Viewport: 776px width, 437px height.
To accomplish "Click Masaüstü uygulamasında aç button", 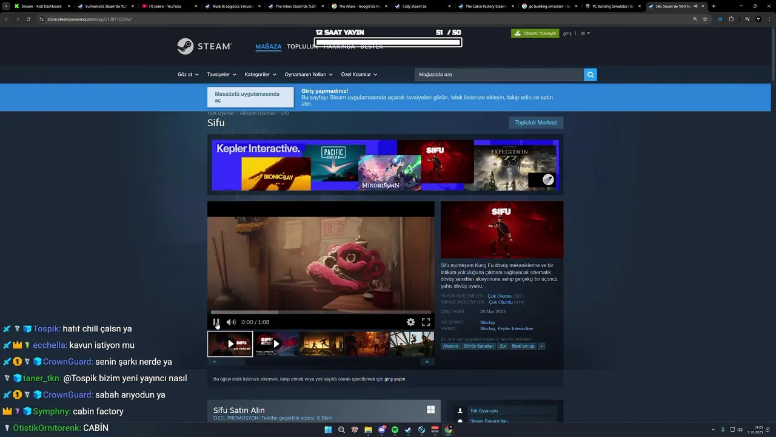I will (x=250, y=97).
